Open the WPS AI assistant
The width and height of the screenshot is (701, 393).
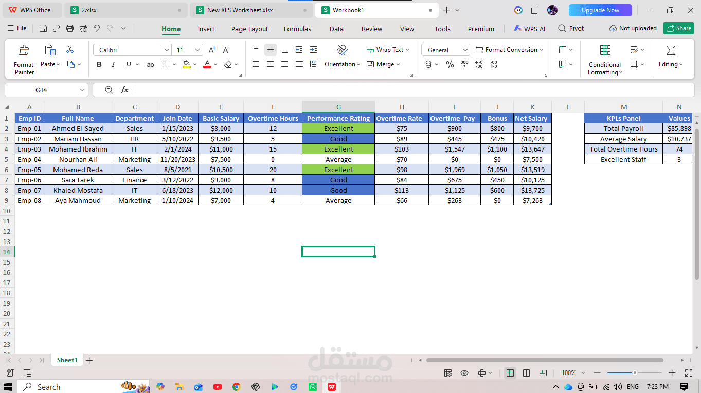(x=529, y=29)
